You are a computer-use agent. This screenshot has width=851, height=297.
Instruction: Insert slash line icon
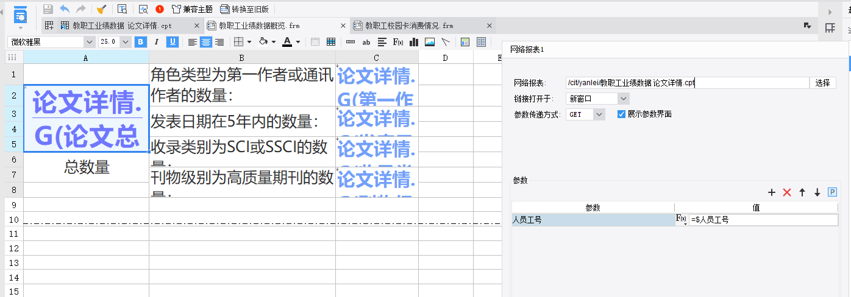[446, 42]
